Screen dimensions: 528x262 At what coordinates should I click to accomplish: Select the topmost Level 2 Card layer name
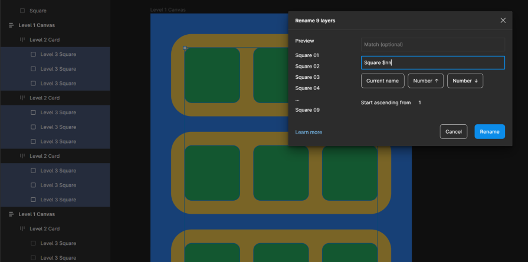click(x=44, y=40)
